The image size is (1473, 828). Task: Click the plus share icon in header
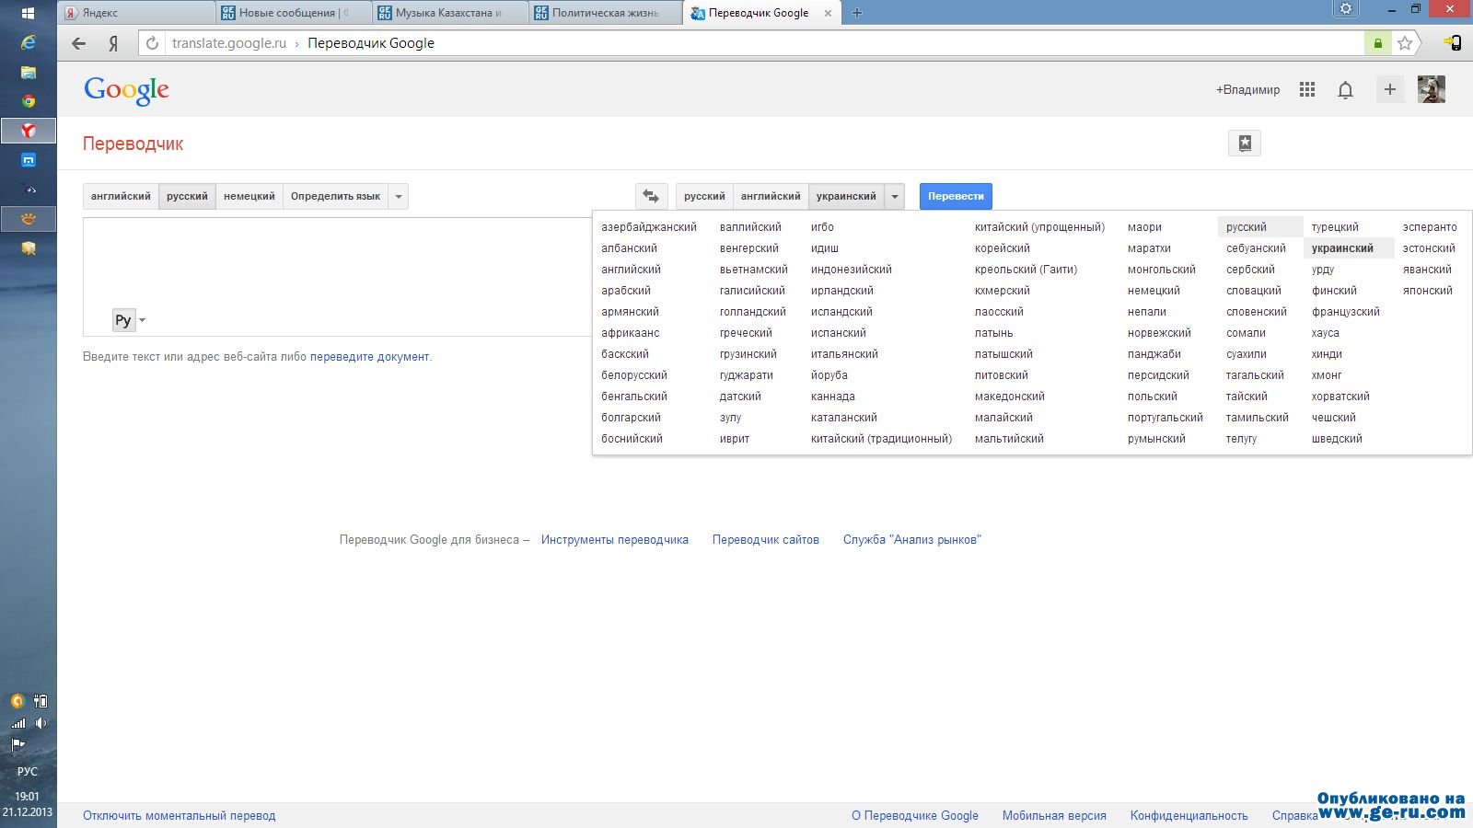pyautogui.click(x=1389, y=89)
